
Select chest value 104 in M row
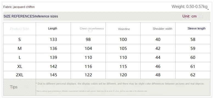click(x=88, y=49)
